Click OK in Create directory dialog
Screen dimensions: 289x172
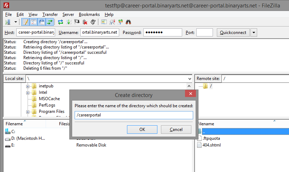pyautogui.click(x=142, y=130)
